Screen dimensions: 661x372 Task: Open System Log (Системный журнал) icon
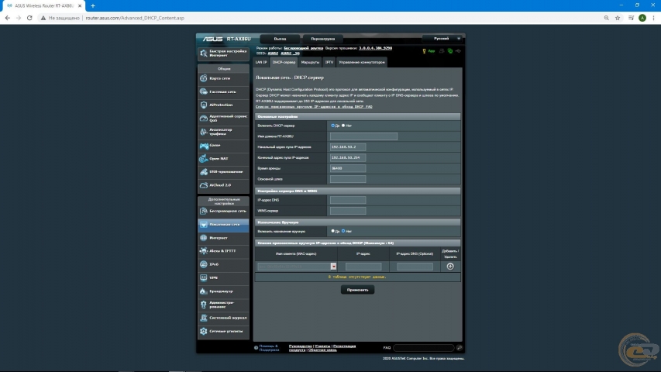(204, 318)
